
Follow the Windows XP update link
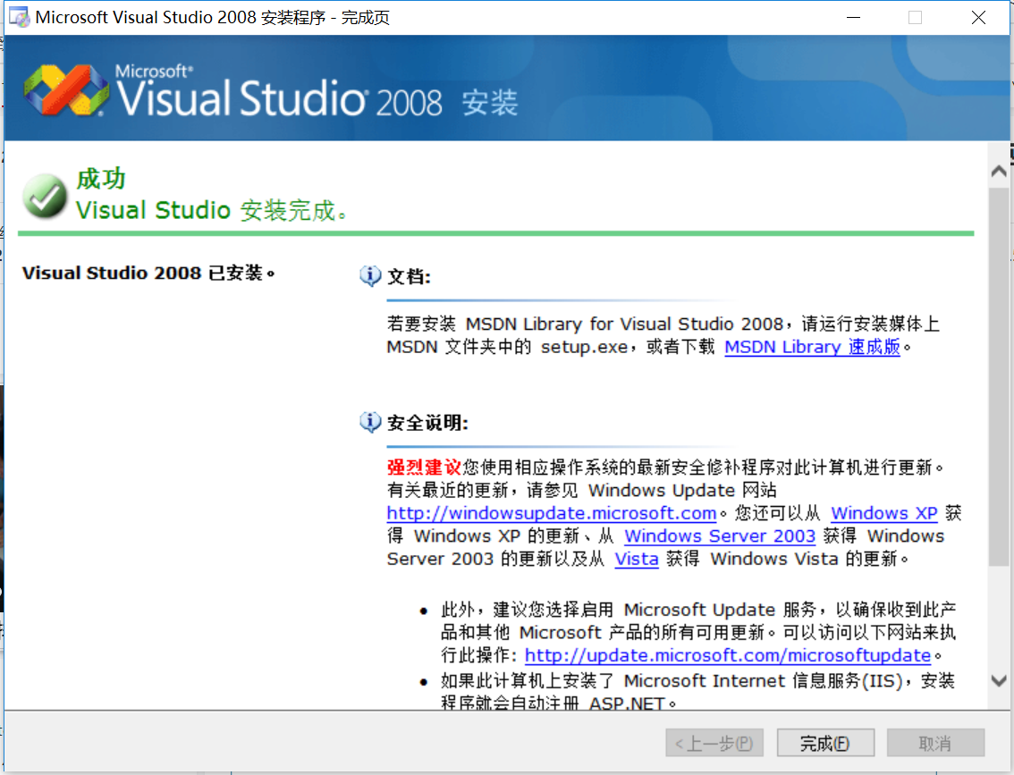pos(884,513)
